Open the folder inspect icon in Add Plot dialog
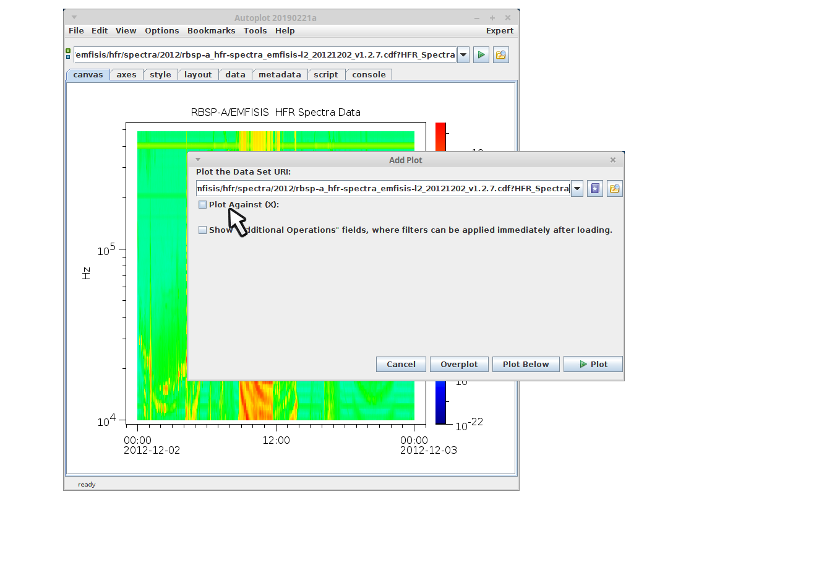This screenshot has height=567, width=832. pyautogui.click(x=614, y=189)
